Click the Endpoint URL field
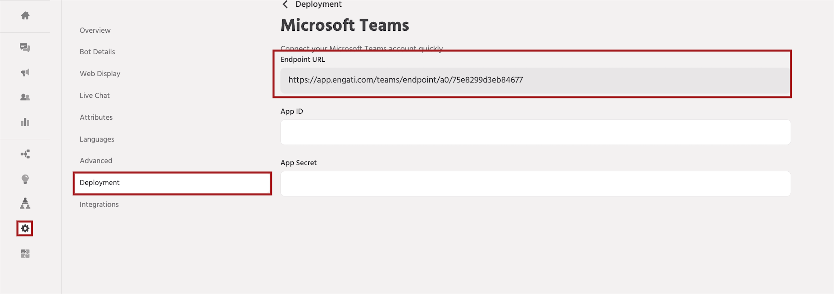 pos(535,80)
